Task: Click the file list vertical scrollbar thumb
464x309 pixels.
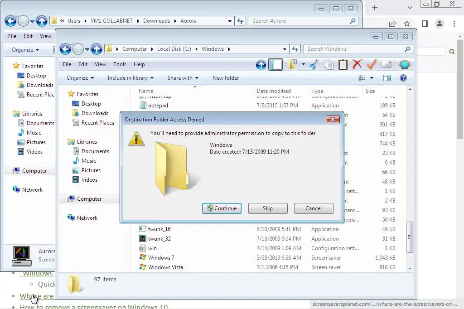Action: 410,237
